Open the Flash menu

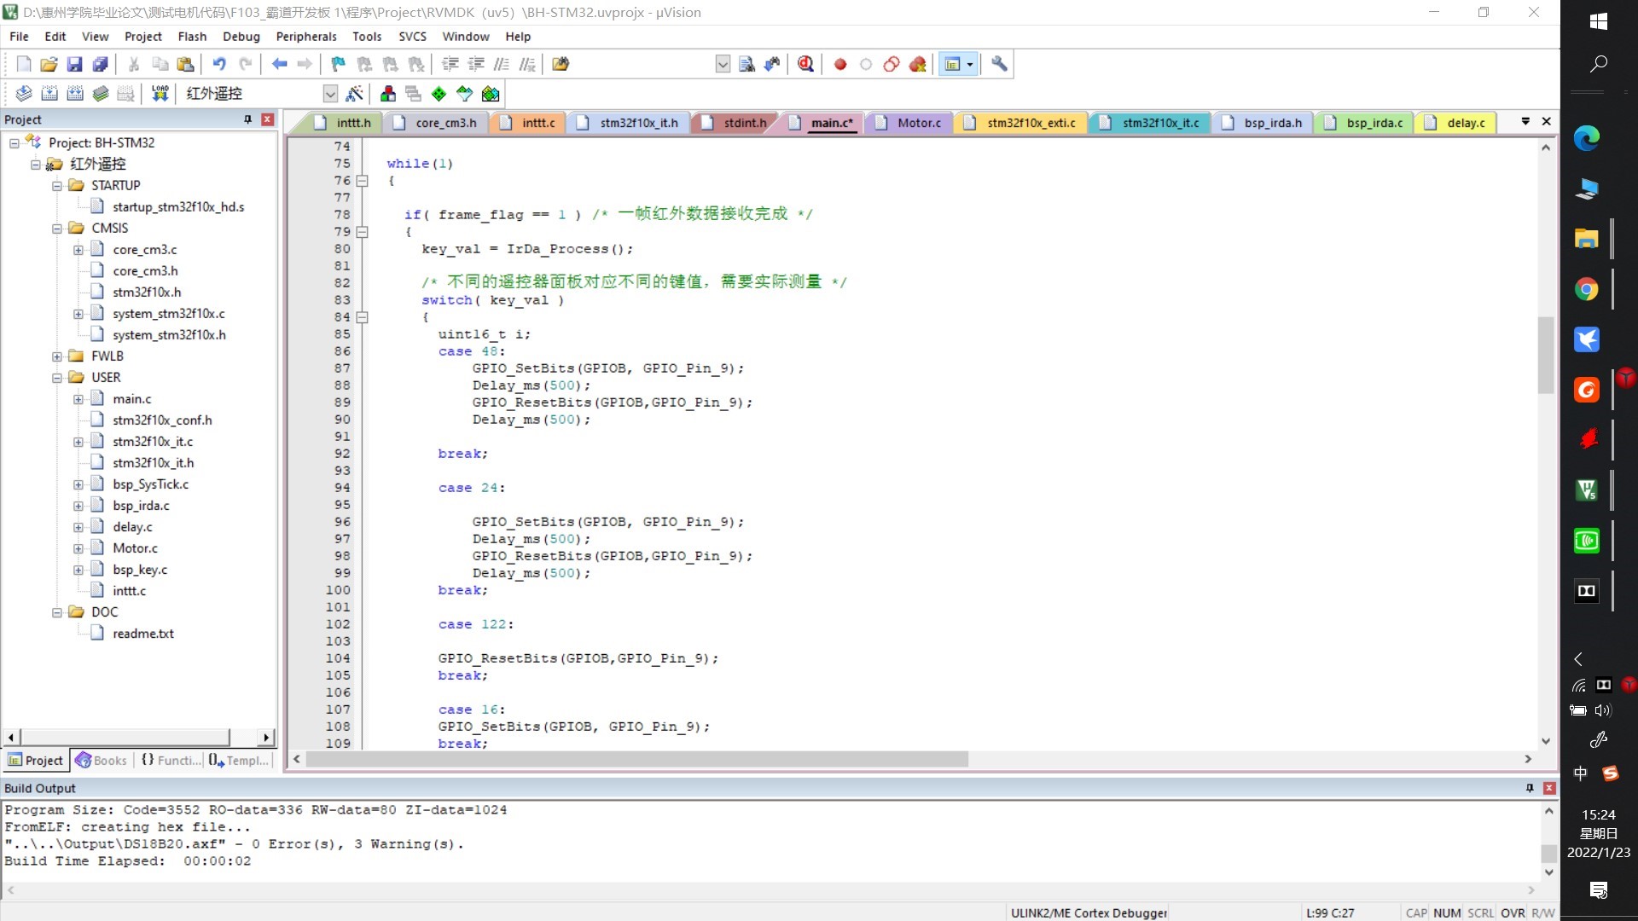pos(192,37)
